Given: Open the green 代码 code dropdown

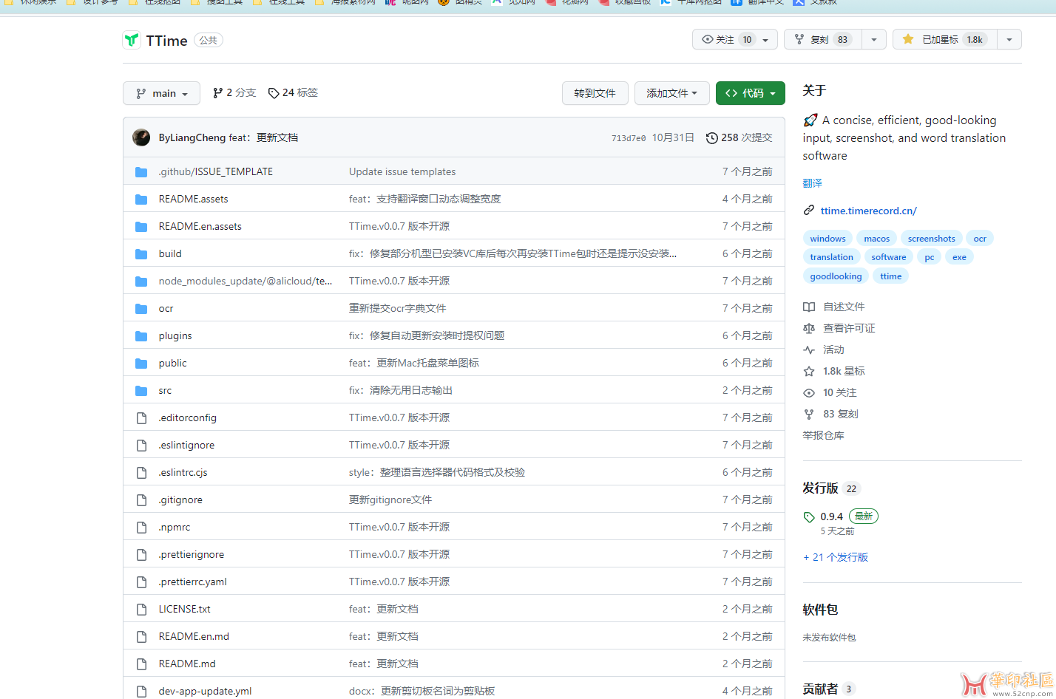Looking at the screenshot, I should pos(750,93).
